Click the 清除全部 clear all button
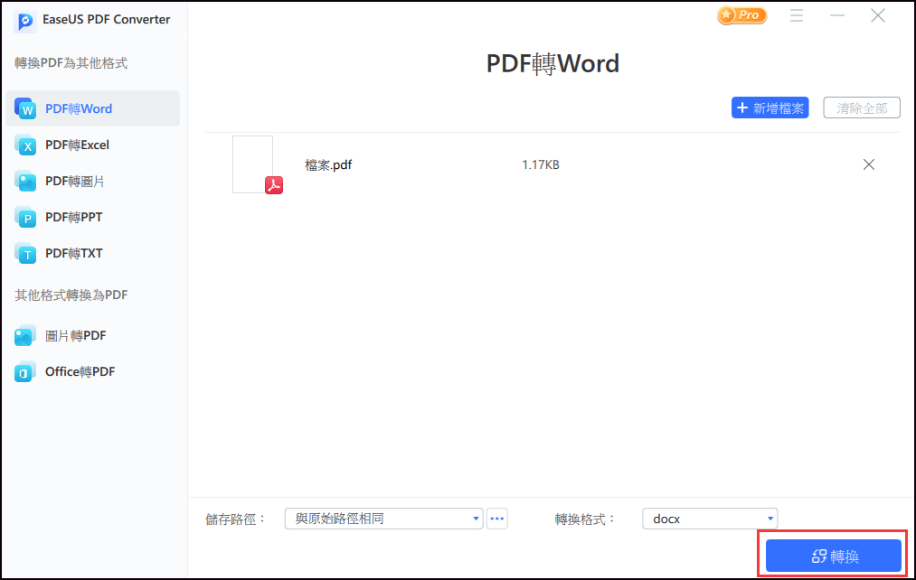The width and height of the screenshot is (916, 580). [861, 107]
